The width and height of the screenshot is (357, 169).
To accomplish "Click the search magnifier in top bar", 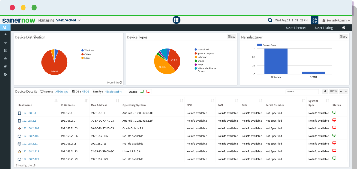I will click(x=270, y=20).
